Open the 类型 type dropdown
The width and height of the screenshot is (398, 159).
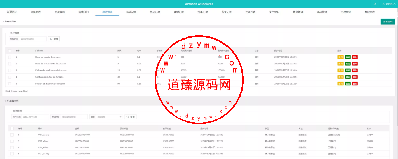(x=109, y=117)
